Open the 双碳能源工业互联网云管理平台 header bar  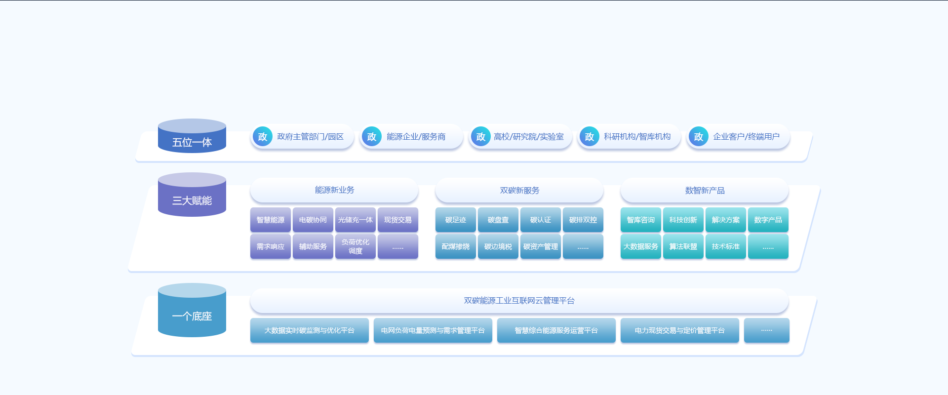(519, 301)
